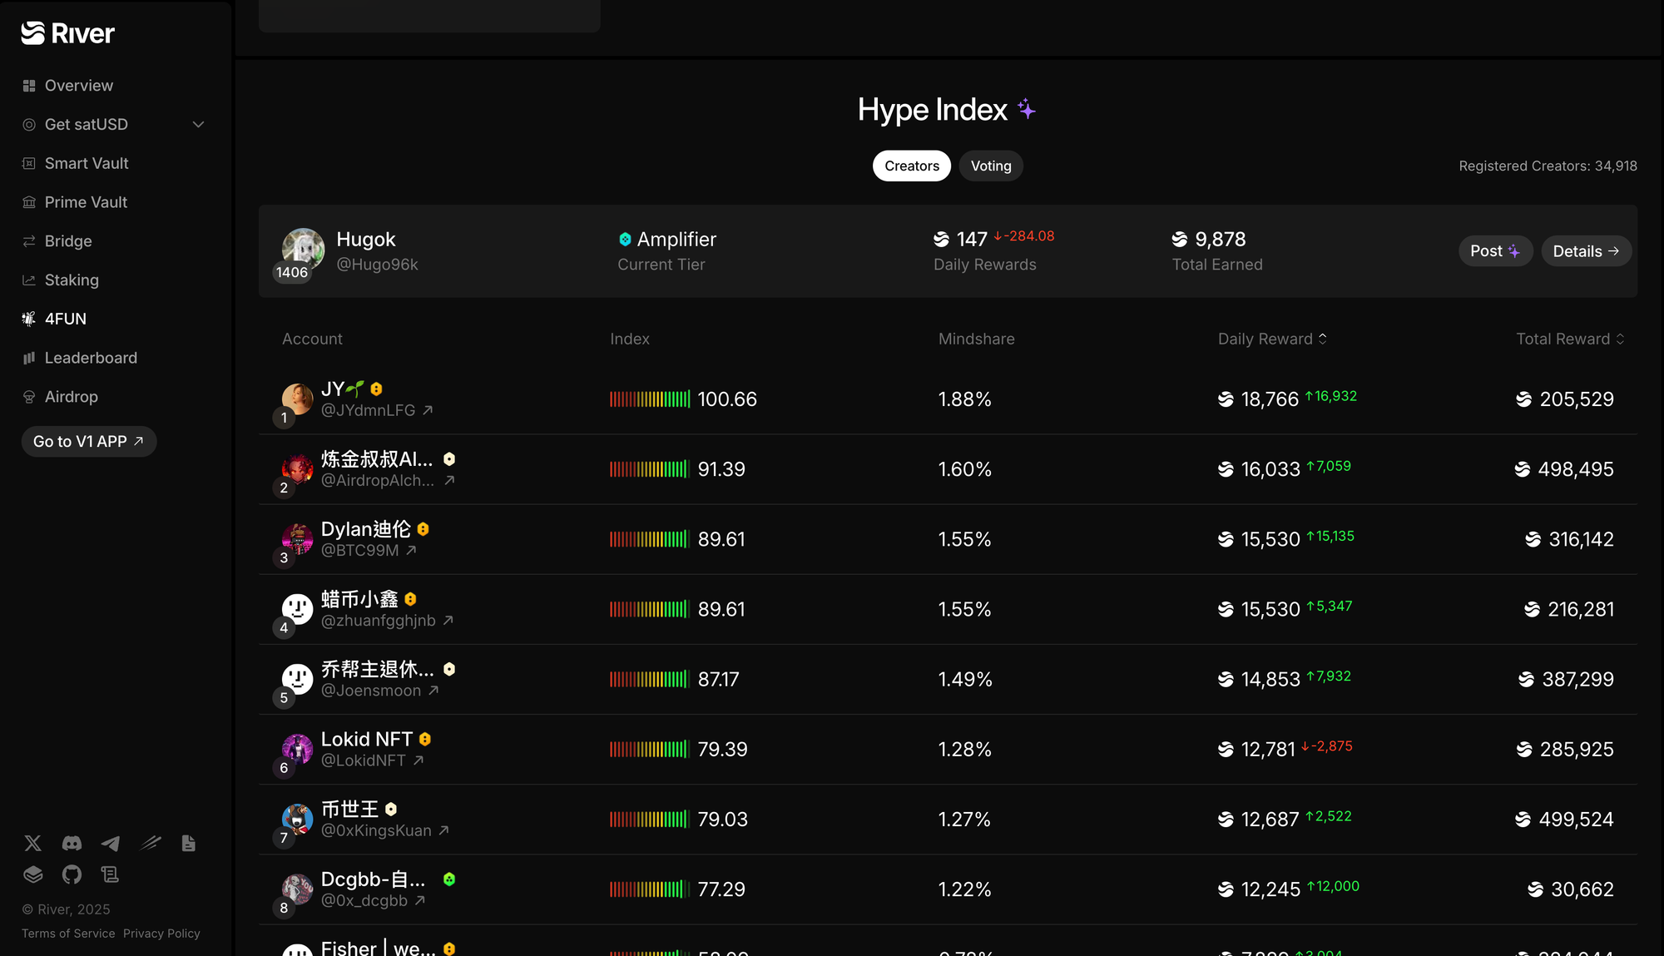Click the GitHub icon
Image resolution: width=1664 pixels, height=956 pixels.
72,874
